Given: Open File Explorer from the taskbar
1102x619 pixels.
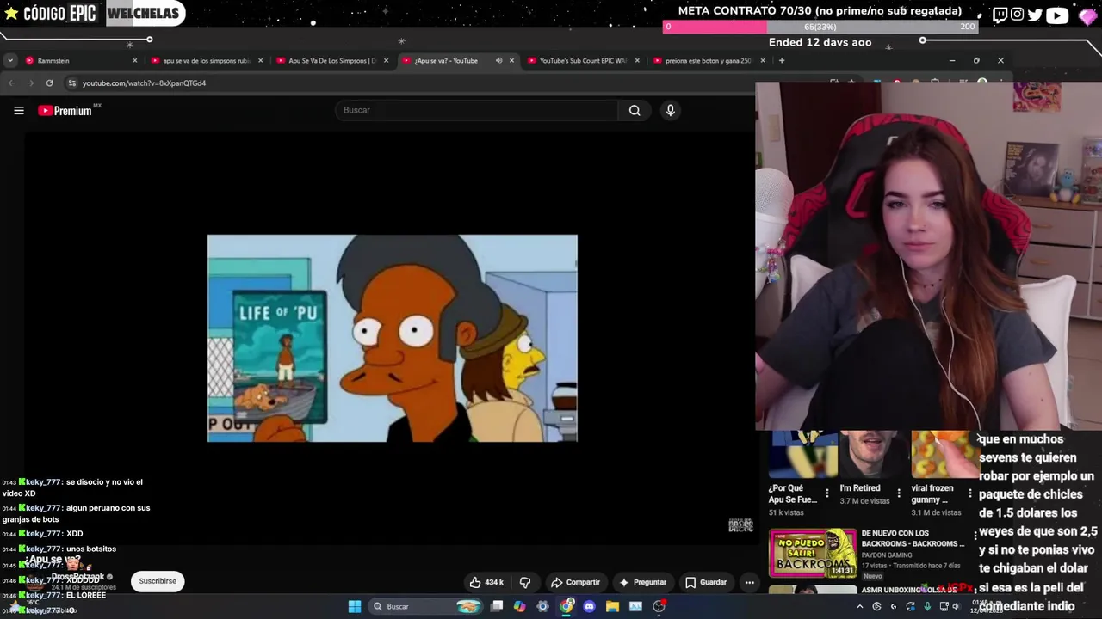Looking at the screenshot, I should (612, 606).
